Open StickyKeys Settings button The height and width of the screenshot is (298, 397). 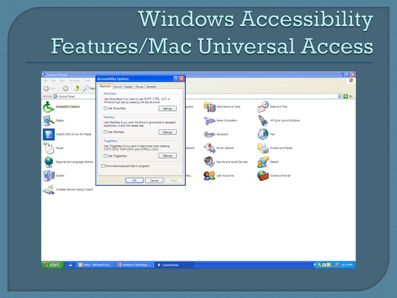coord(167,109)
